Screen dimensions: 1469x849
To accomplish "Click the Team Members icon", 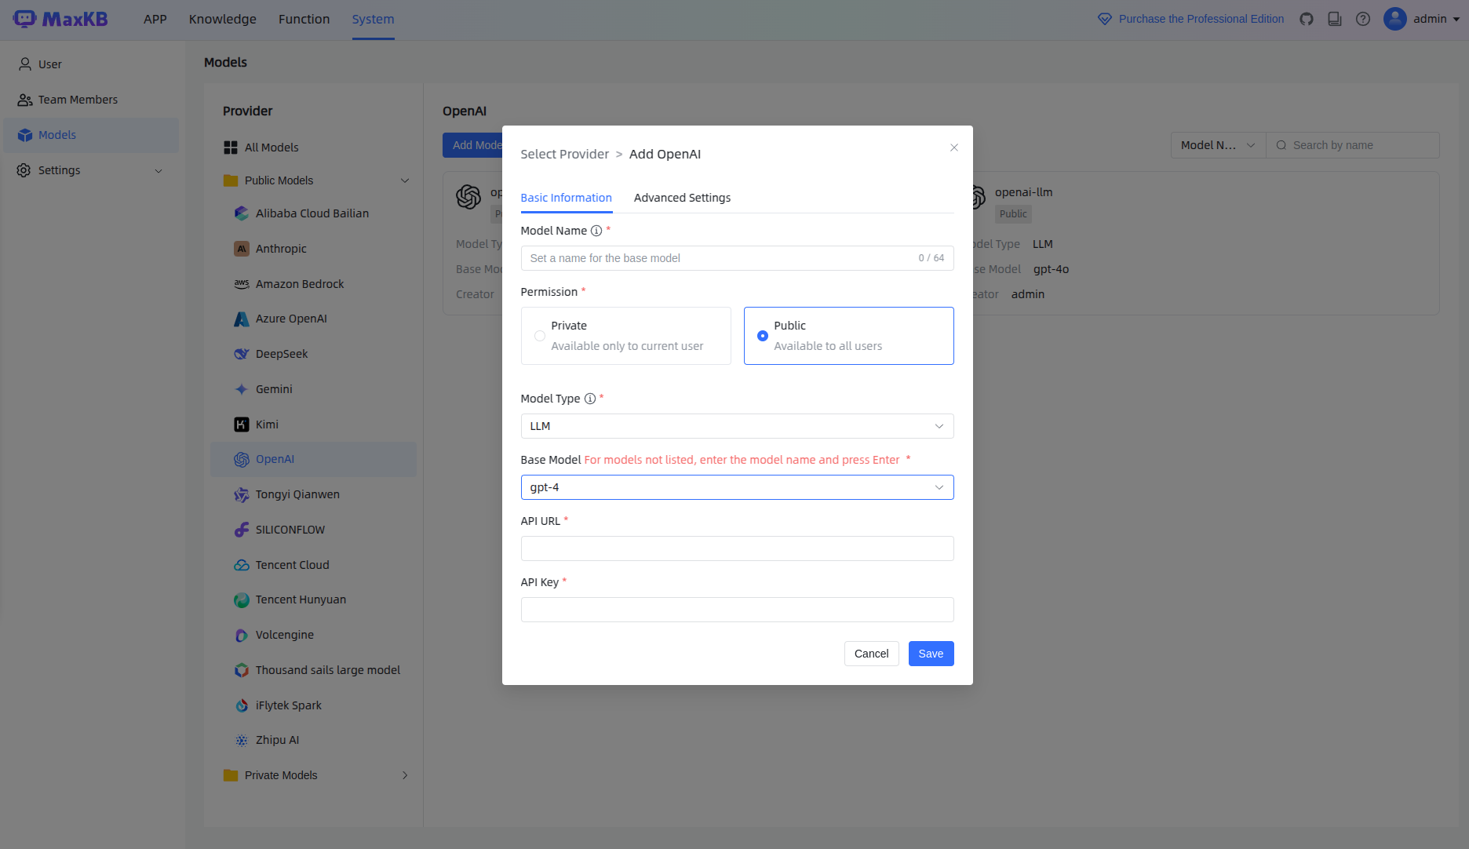I will [x=25, y=100].
